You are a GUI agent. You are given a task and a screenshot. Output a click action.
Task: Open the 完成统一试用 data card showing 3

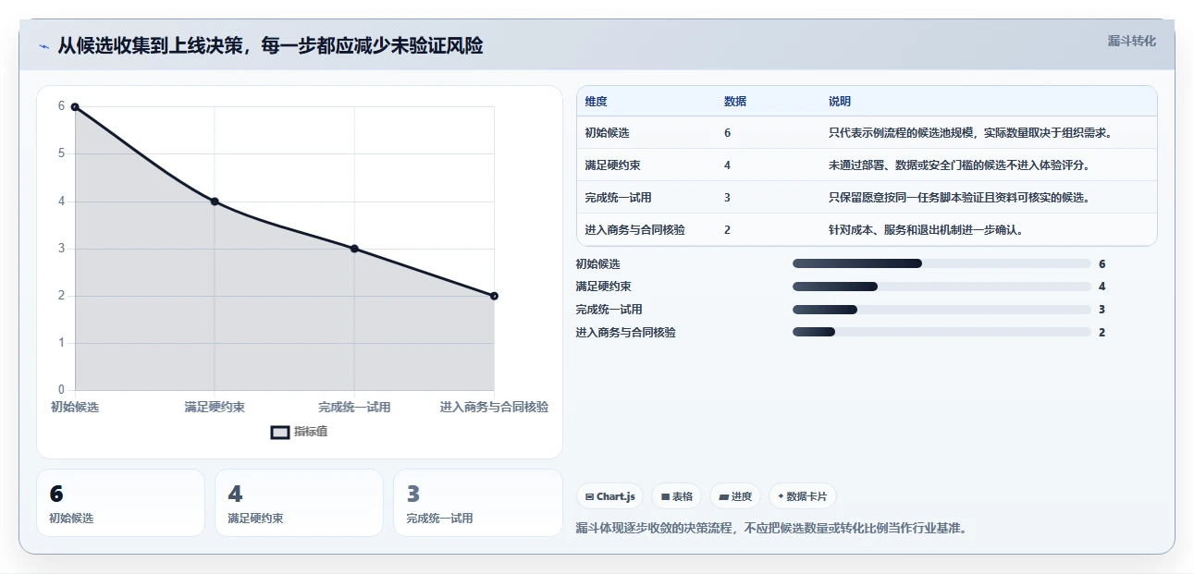[x=477, y=503]
